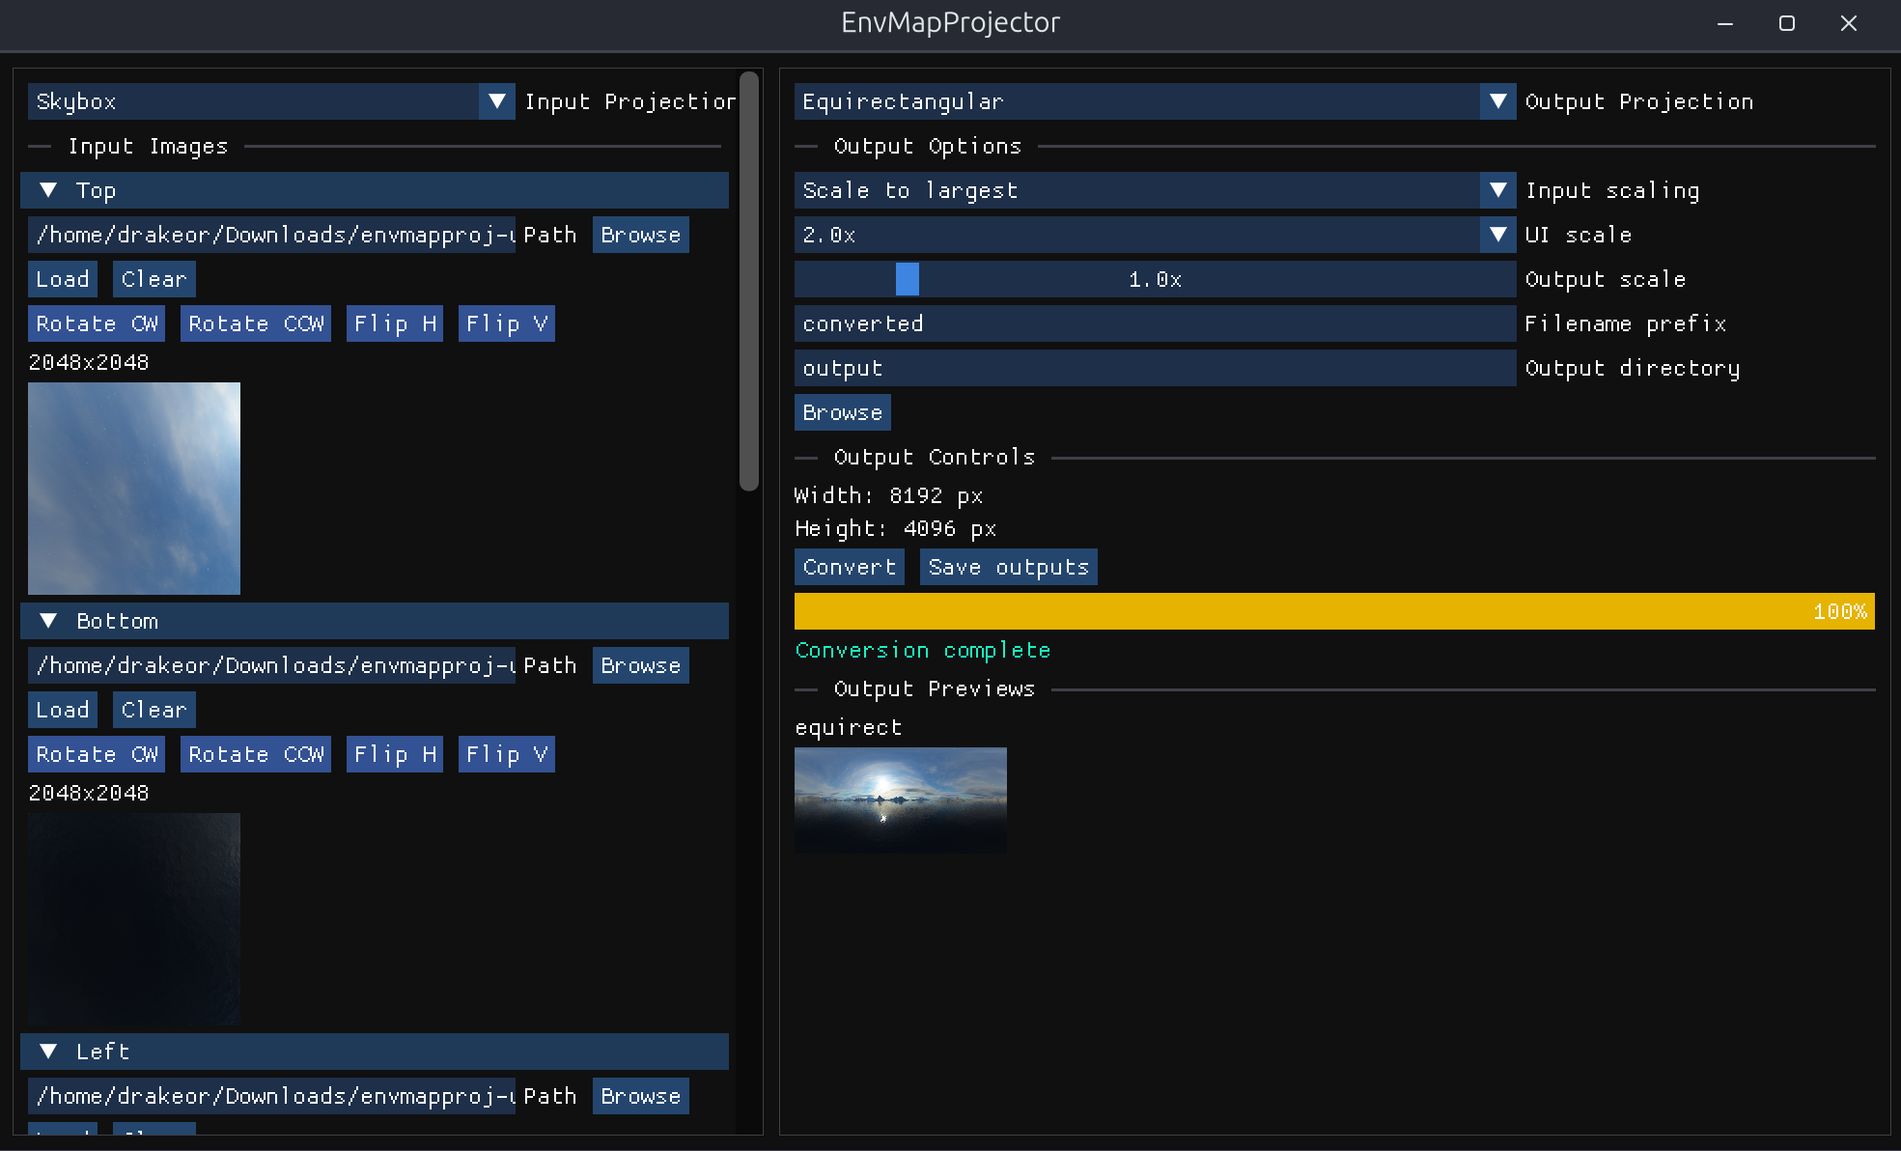Load the Bottom input image
This screenshot has height=1151, width=1901.
point(62,710)
